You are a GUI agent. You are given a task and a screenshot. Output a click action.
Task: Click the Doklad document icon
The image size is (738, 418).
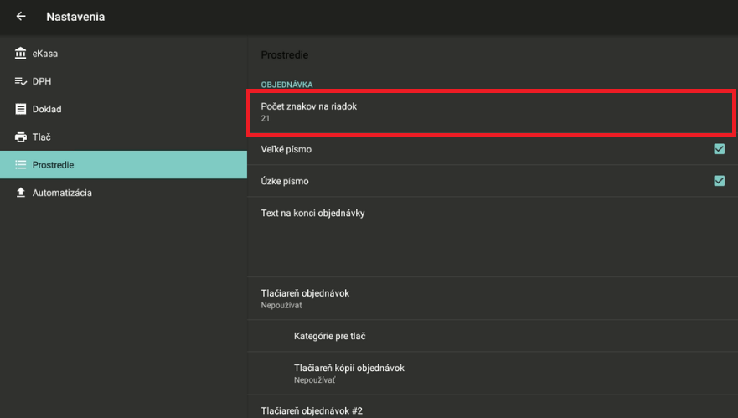point(21,109)
